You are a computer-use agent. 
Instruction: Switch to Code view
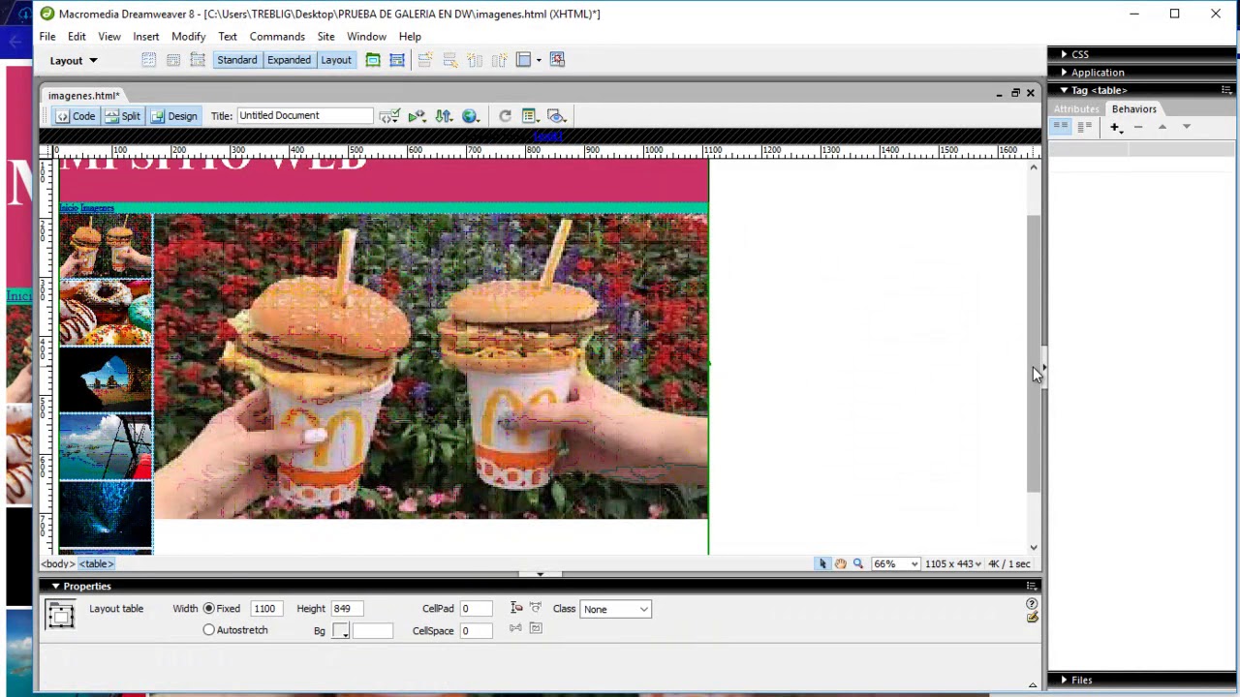pyautogui.click(x=76, y=116)
